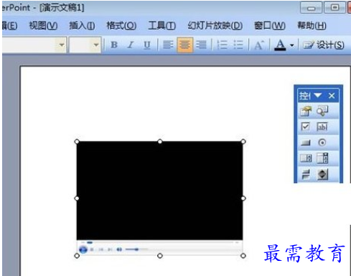The image size is (351, 276).
Task: Open 窗口(W) menu
Action: point(270,25)
